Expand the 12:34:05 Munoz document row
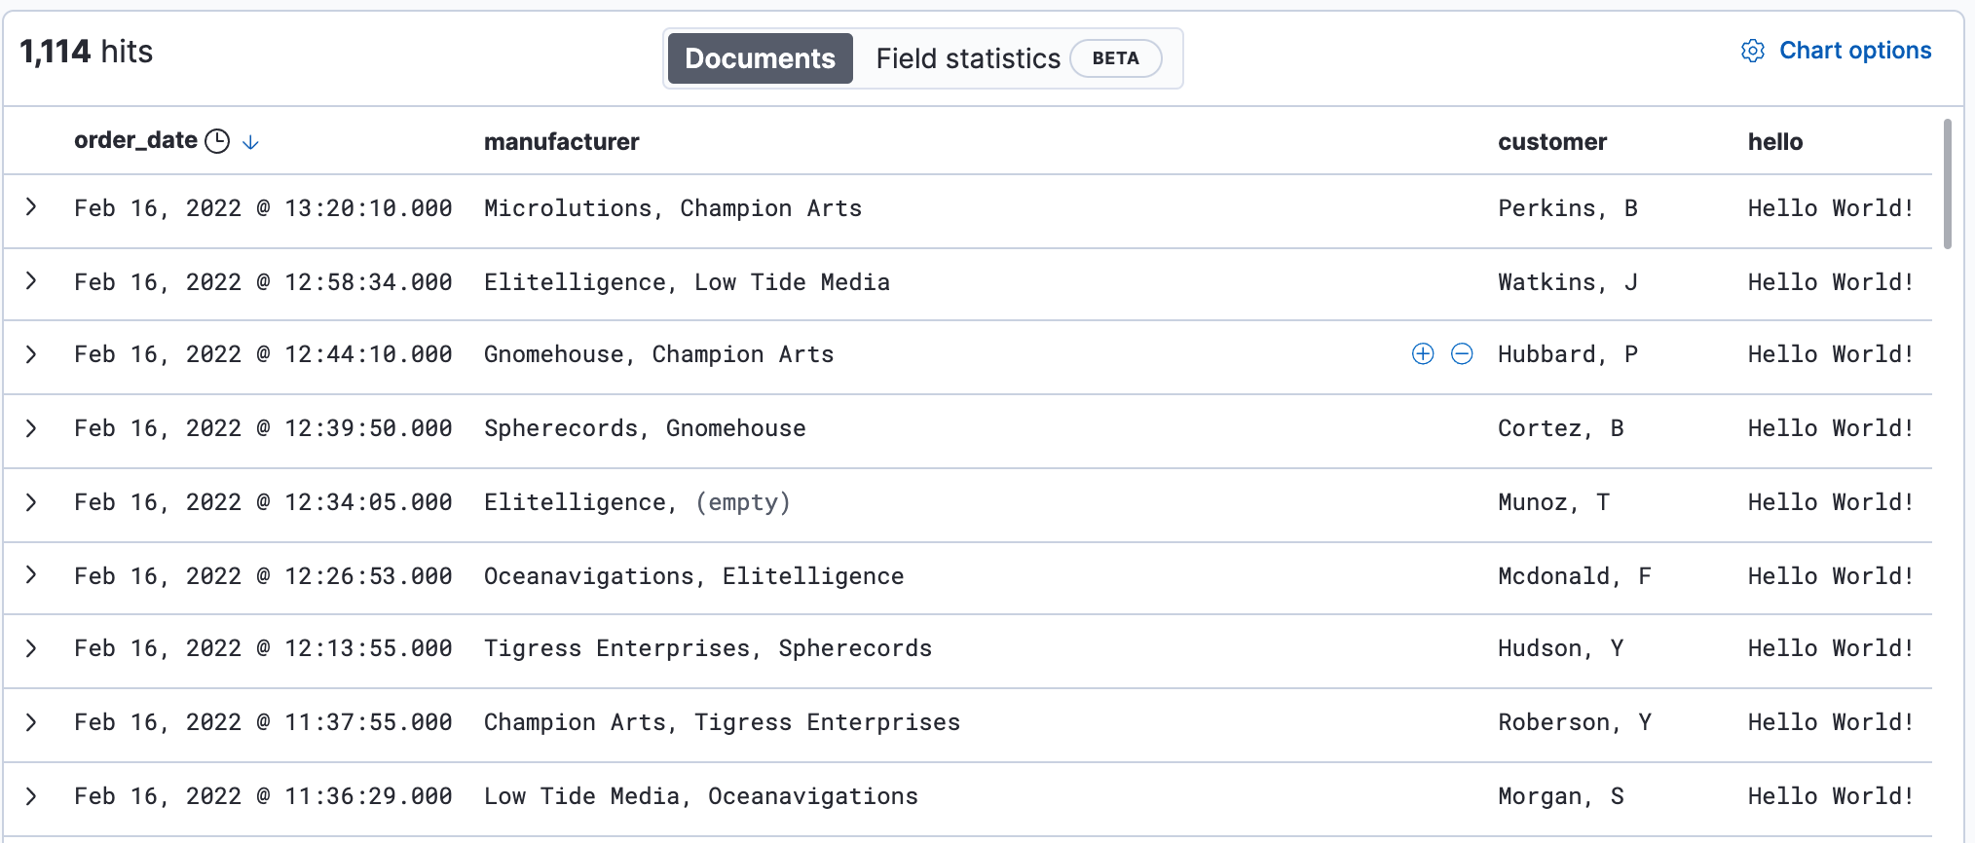 click(x=32, y=502)
